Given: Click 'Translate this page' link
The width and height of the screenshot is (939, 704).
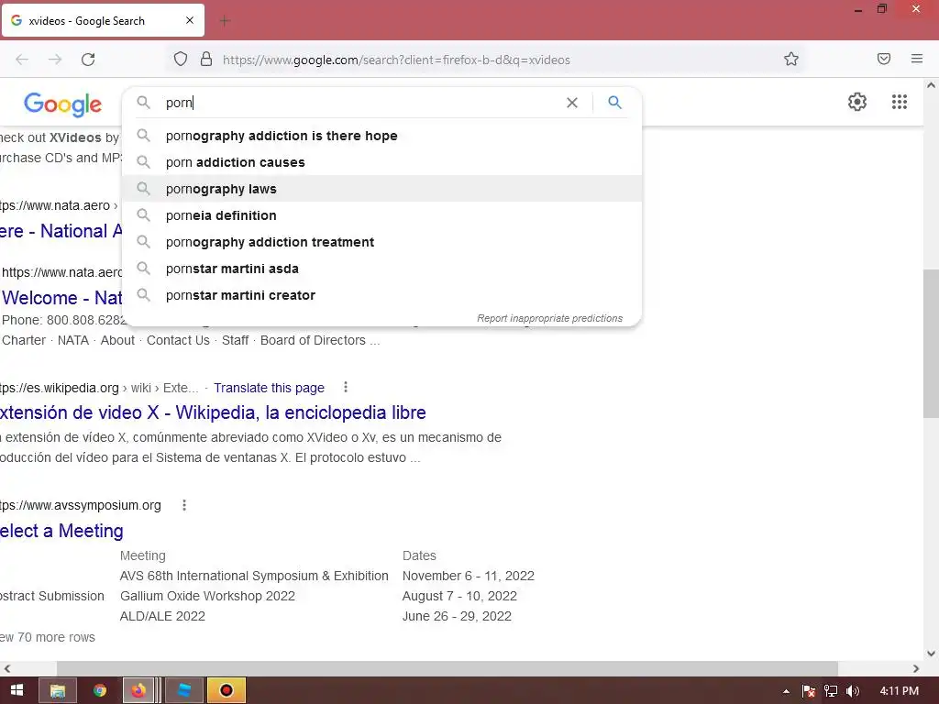Looking at the screenshot, I should [x=269, y=388].
